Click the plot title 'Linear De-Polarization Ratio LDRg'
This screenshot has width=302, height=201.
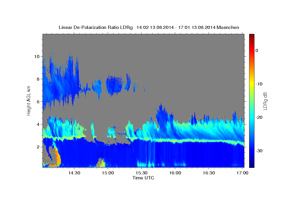tap(95, 27)
